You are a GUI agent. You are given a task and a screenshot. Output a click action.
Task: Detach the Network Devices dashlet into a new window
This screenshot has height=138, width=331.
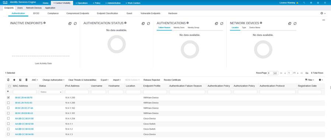(x=290, y=23)
